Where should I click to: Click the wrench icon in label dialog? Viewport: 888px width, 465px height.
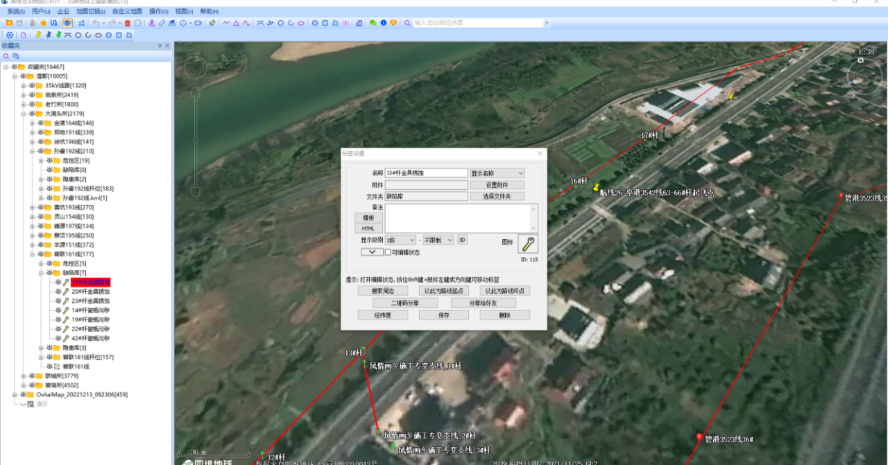pyautogui.click(x=527, y=244)
